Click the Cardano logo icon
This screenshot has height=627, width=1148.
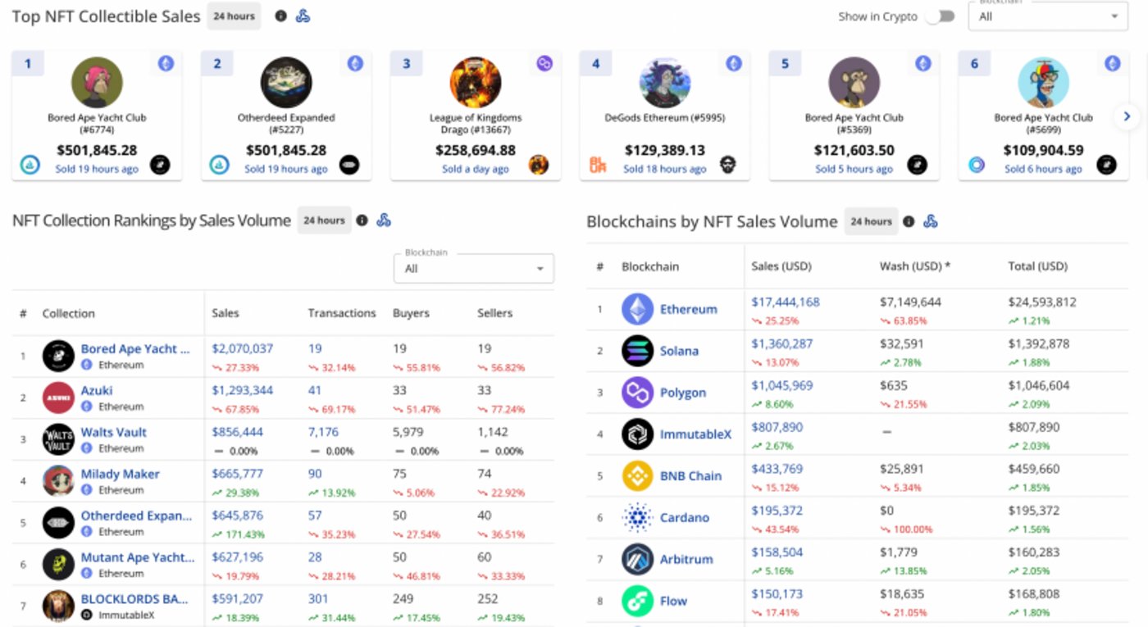coord(637,518)
